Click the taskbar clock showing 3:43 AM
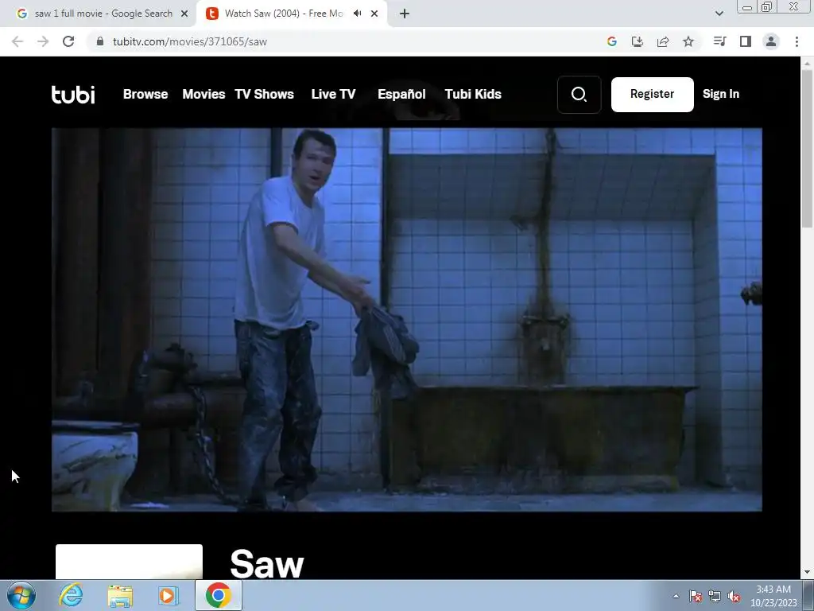 [773, 596]
